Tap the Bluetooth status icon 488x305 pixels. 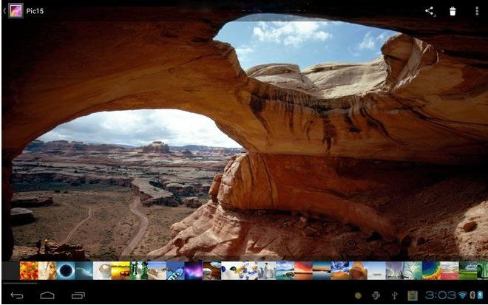tap(472, 295)
